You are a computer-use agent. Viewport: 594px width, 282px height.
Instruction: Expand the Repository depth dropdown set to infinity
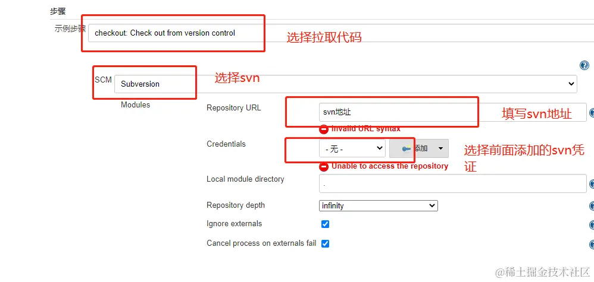379,205
